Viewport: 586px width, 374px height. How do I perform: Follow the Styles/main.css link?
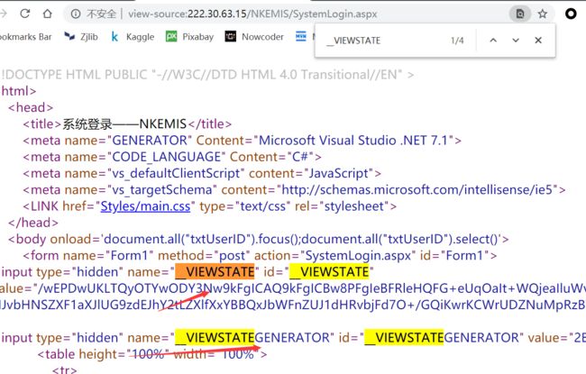[x=145, y=206]
